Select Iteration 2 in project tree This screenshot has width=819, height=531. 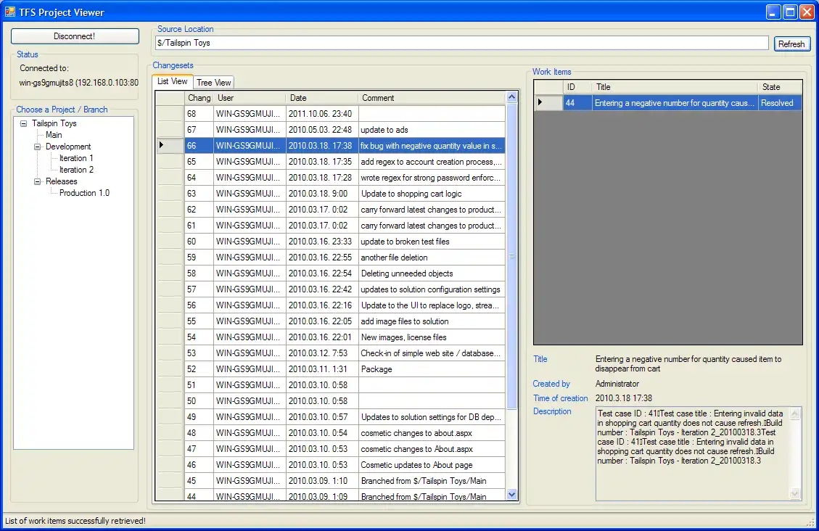coord(76,170)
